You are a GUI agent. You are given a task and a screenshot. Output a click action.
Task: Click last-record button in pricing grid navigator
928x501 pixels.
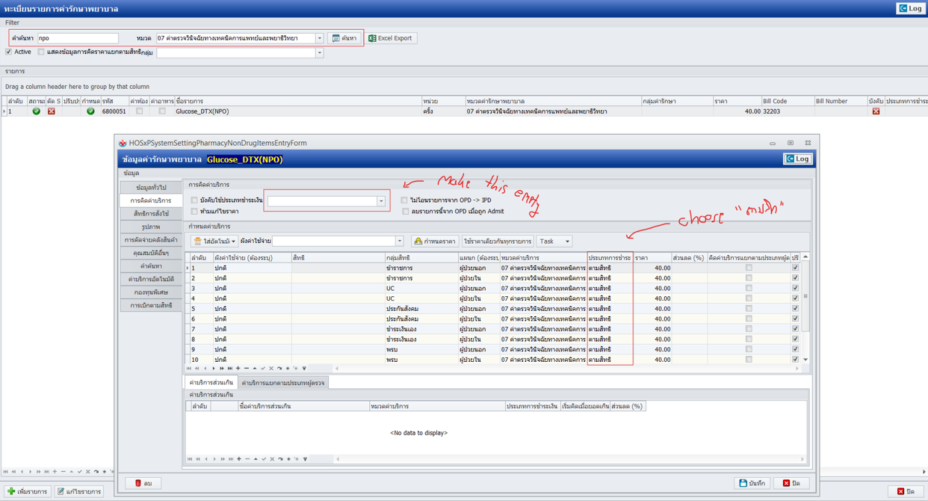pyautogui.click(x=229, y=368)
